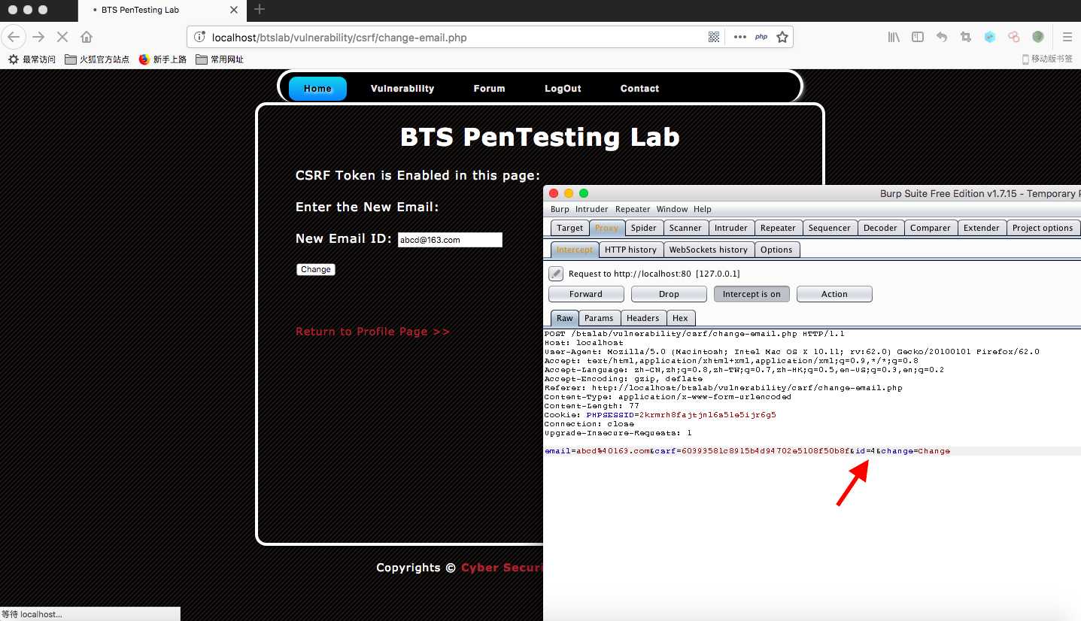
Task: Click the Burp pencil edit icon
Action: tap(556, 274)
